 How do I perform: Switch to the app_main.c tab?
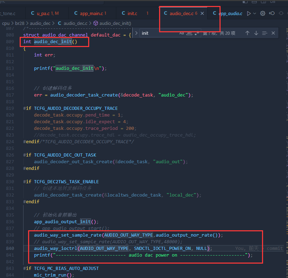92,13
